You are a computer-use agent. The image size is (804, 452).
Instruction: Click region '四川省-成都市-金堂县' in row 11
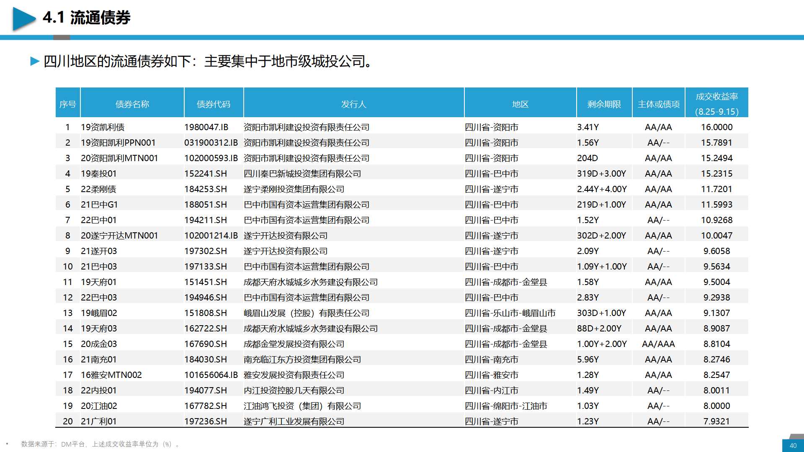[506, 282]
